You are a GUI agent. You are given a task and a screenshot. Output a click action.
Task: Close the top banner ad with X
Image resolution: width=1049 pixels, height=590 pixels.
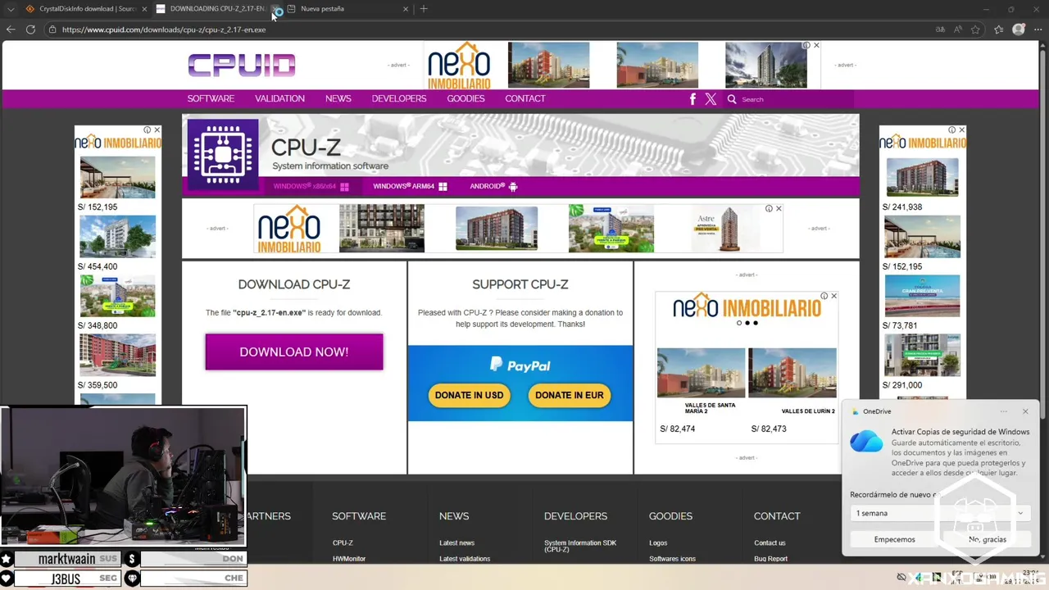click(x=816, y=46)
